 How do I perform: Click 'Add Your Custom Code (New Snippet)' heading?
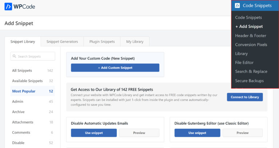click(103, 58)
